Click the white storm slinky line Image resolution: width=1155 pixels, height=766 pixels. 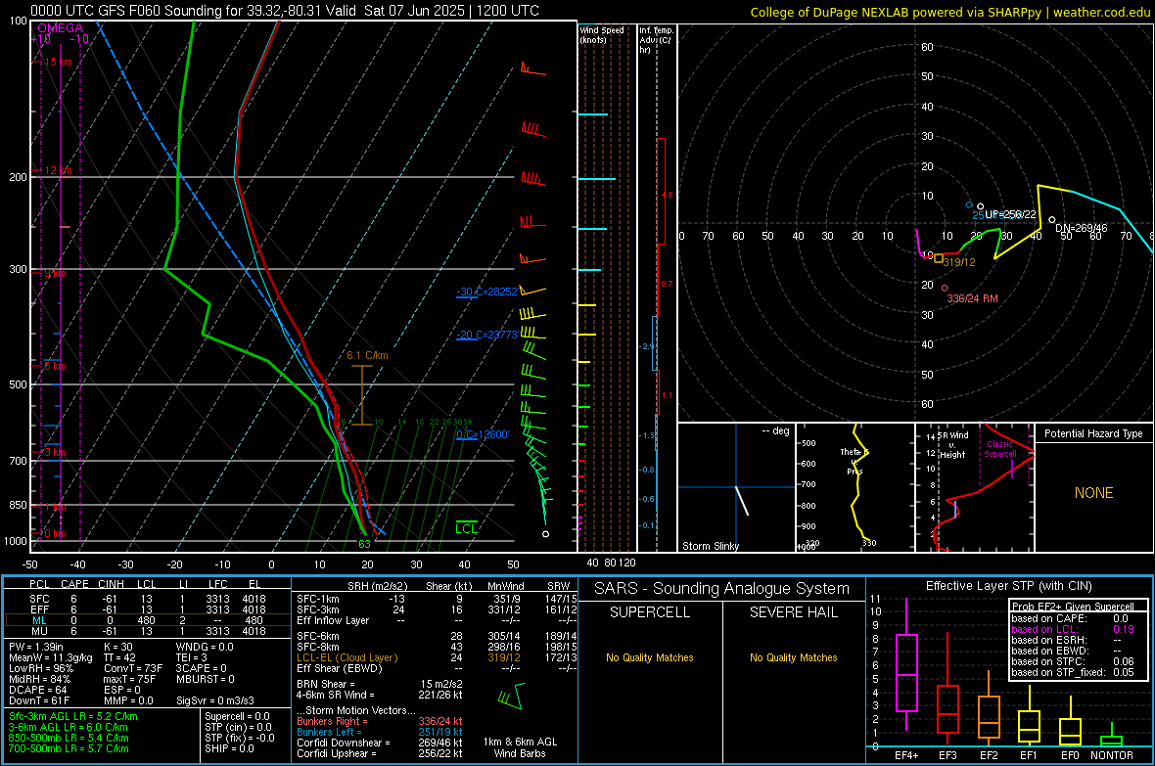[x=742, y=500]
